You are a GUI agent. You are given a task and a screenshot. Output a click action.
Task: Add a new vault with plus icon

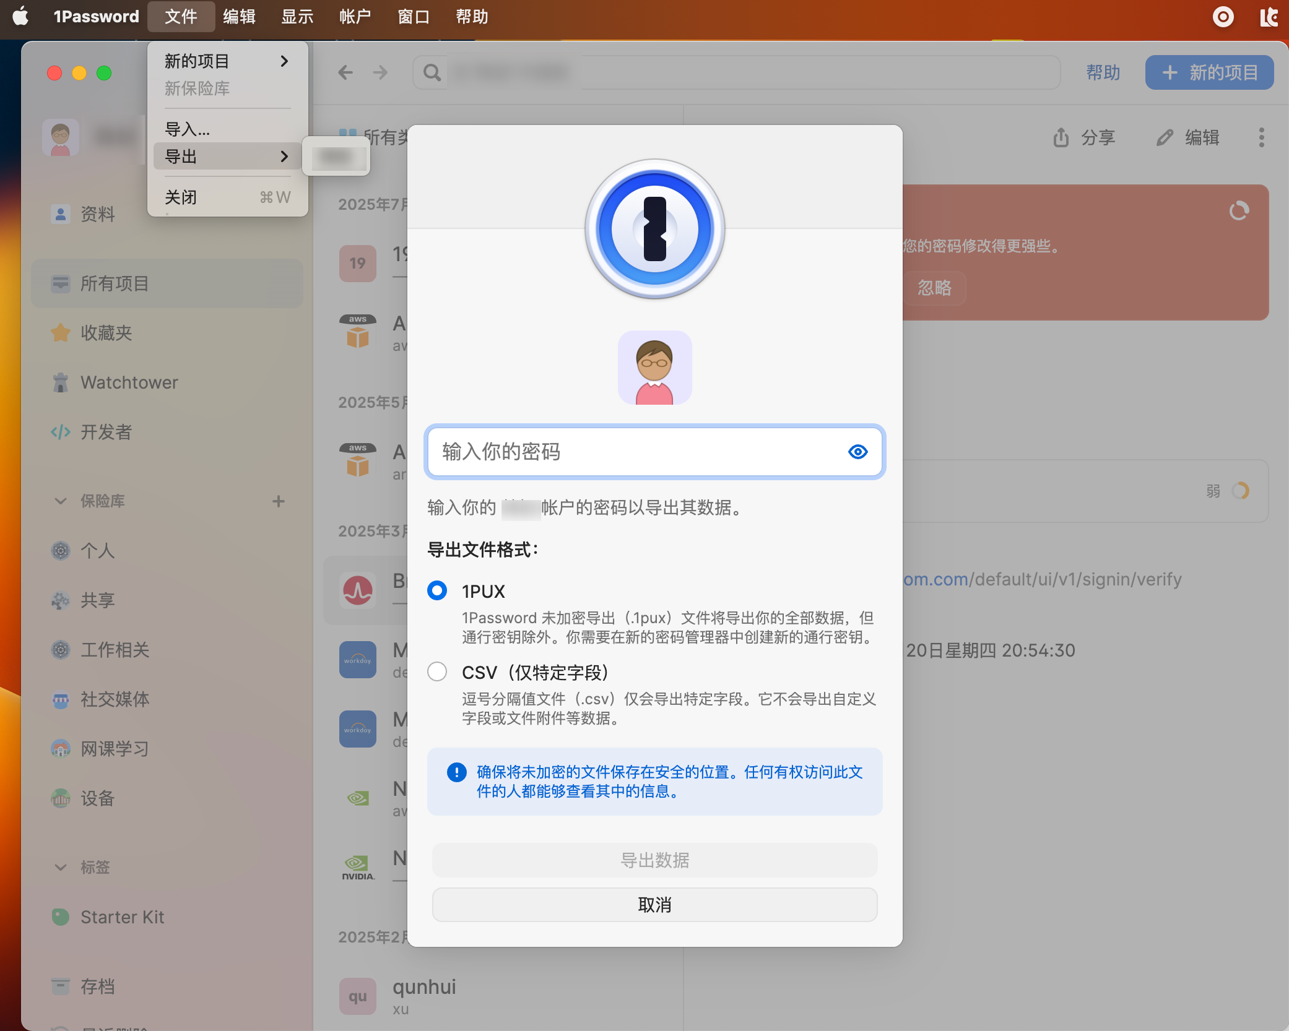pyautogui.click(x=279, y=501)
